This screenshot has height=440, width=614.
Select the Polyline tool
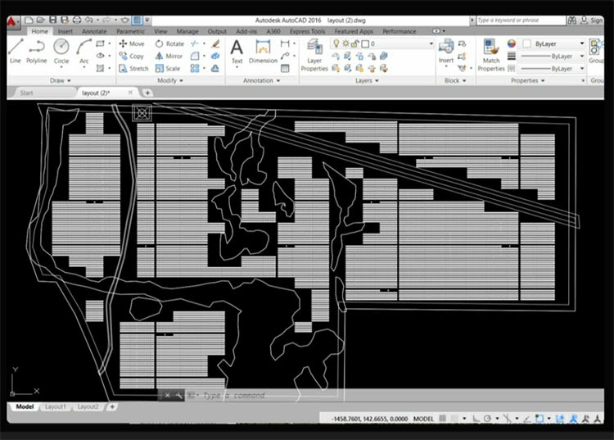click(36, 52)
